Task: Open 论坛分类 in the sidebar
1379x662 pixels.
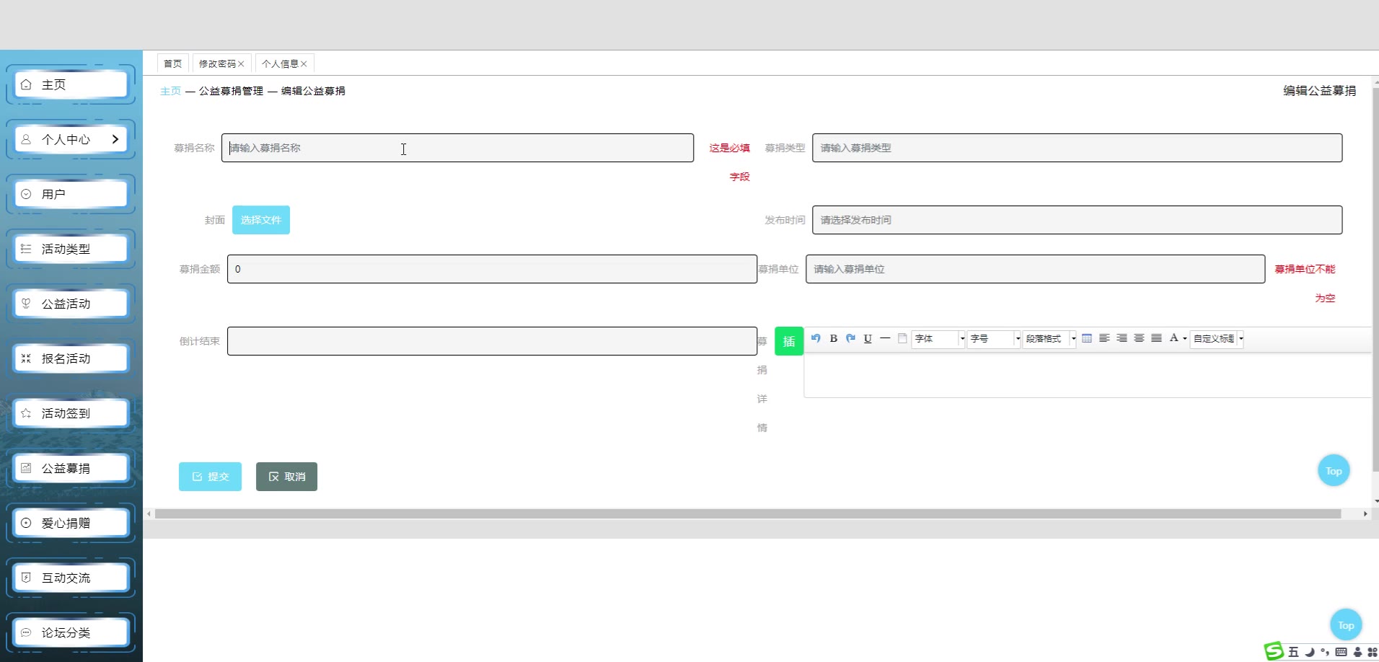Action: coord(71,632)
